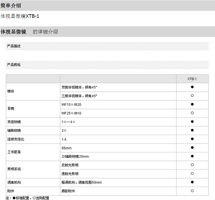215x200 pixels.
Task: Click the 注：●标准配置，○选购配置 footnote
Action: pos(27,198)
